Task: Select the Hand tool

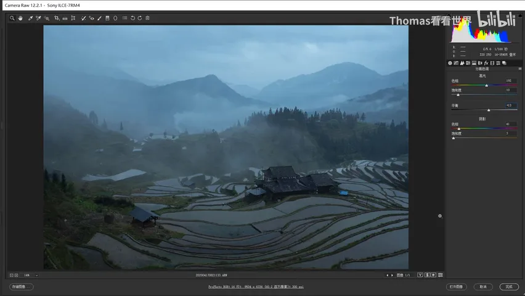Action: point(20,18)
